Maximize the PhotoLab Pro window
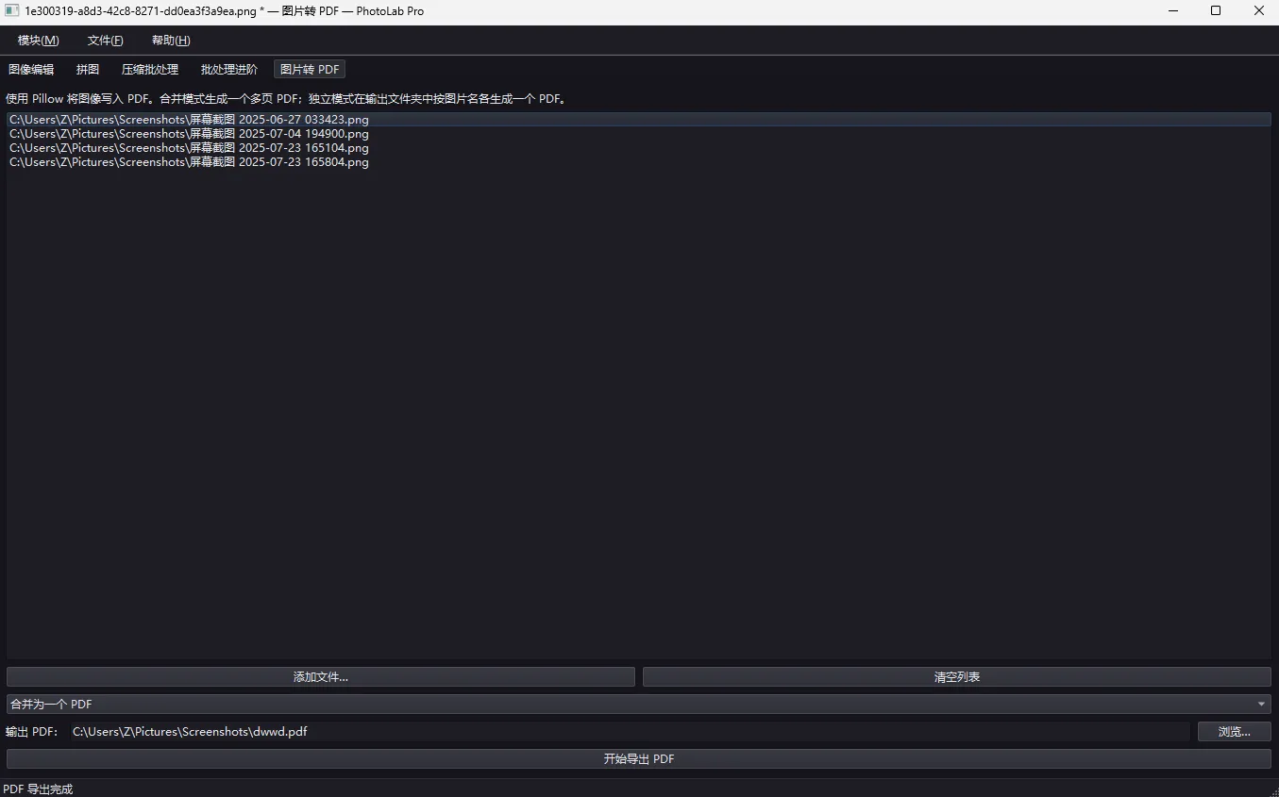 (1216, 11)
